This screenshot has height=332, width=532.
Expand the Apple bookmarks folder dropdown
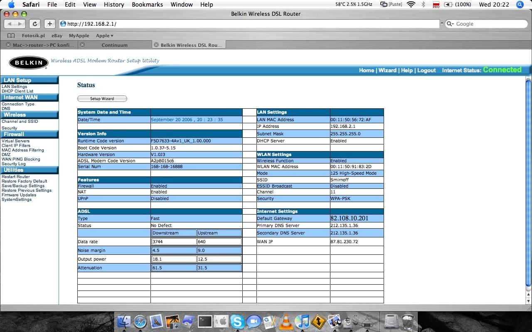[x=105, y=36]
